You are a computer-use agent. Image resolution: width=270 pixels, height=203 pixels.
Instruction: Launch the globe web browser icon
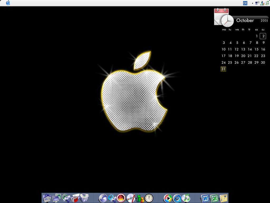[103, 198]
